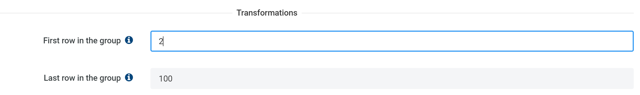640x95 pixels.
Task: View explanation icon for first group row
Action: pos(129,40)
